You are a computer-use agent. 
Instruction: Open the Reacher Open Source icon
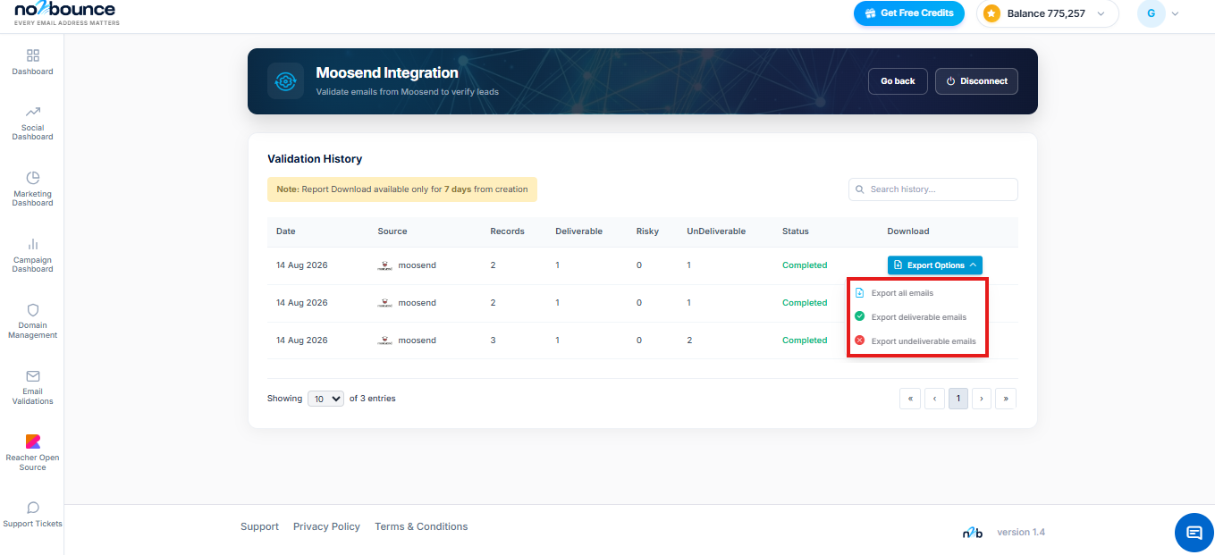click(32, 441)
